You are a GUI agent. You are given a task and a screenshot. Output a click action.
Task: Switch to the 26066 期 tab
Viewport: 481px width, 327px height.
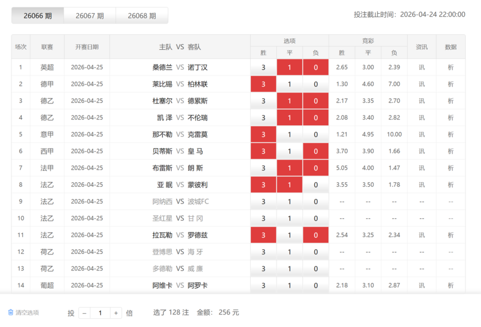pos(38,15)
